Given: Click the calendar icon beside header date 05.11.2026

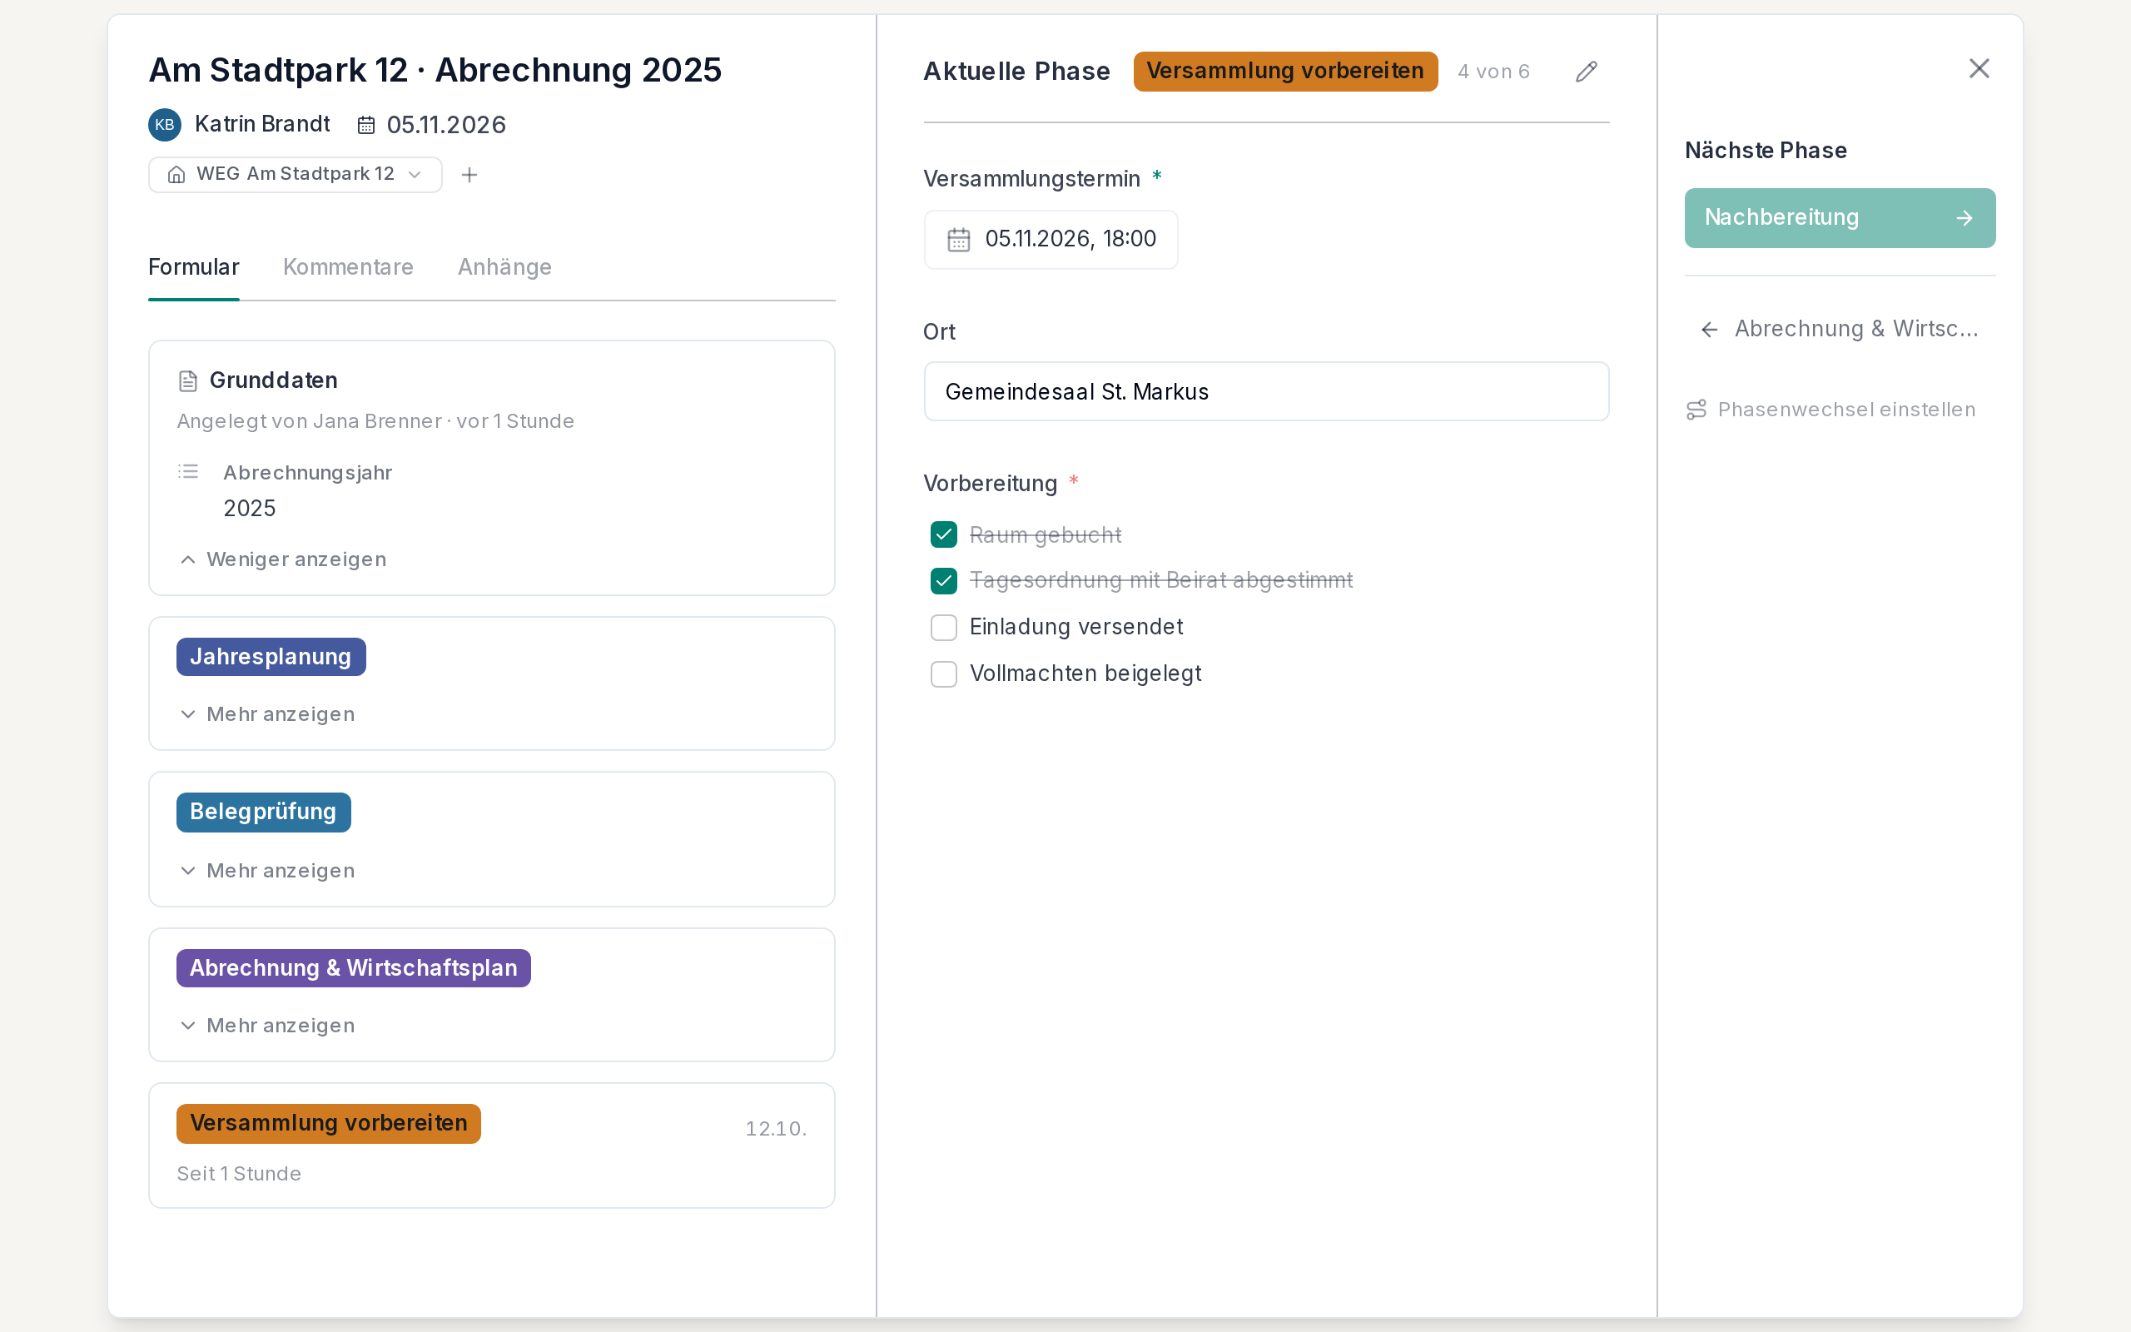Looking at the screenshot, I should click(365, 125).
